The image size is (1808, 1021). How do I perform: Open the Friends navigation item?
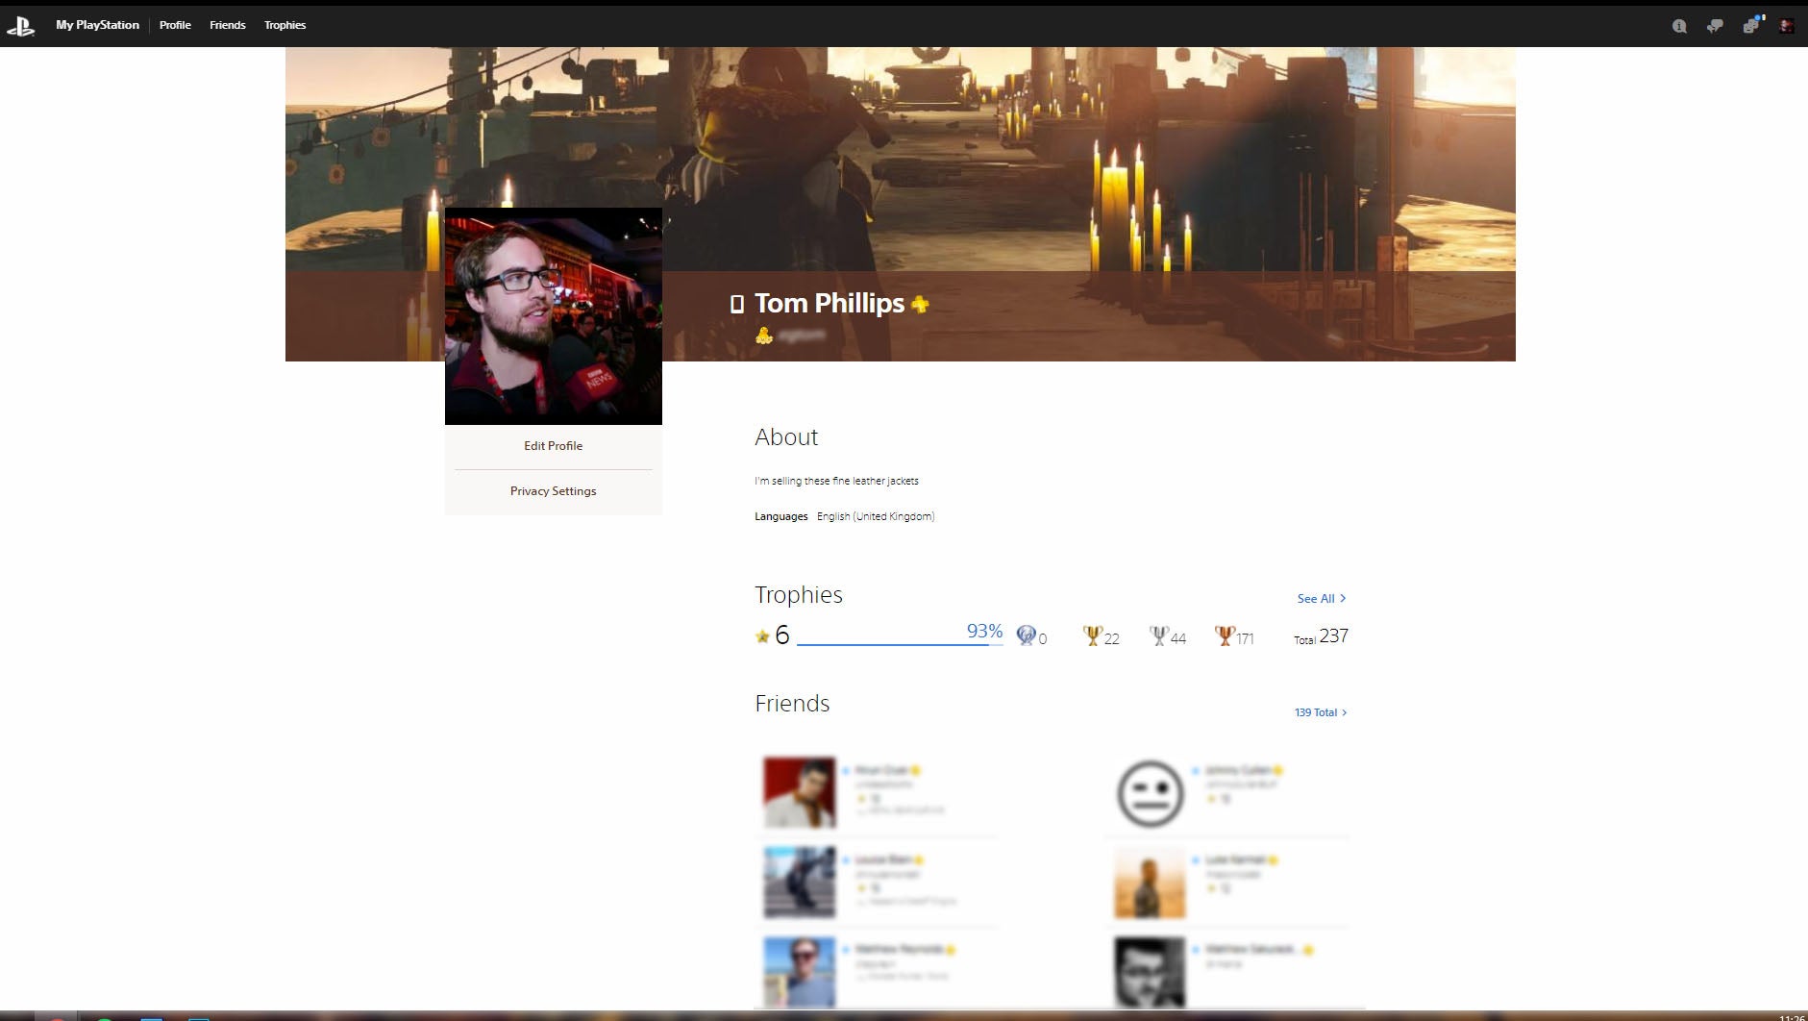228,25
